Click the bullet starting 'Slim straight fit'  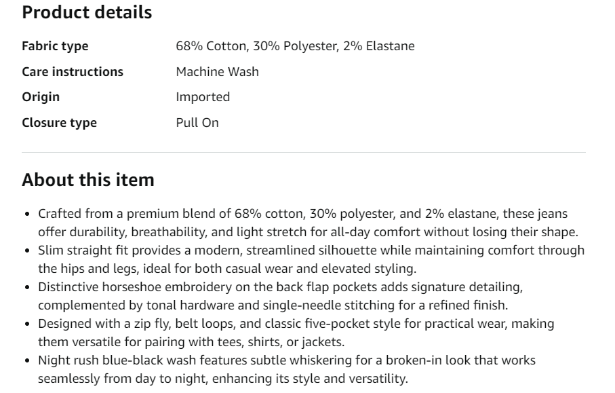(x=305, y=259)
